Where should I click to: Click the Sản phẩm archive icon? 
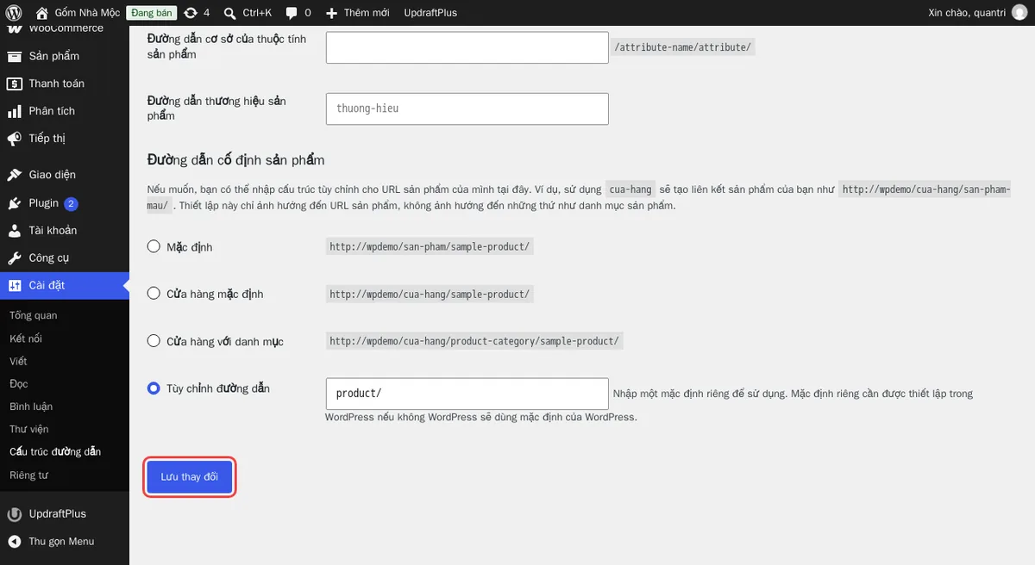point(14,56)
